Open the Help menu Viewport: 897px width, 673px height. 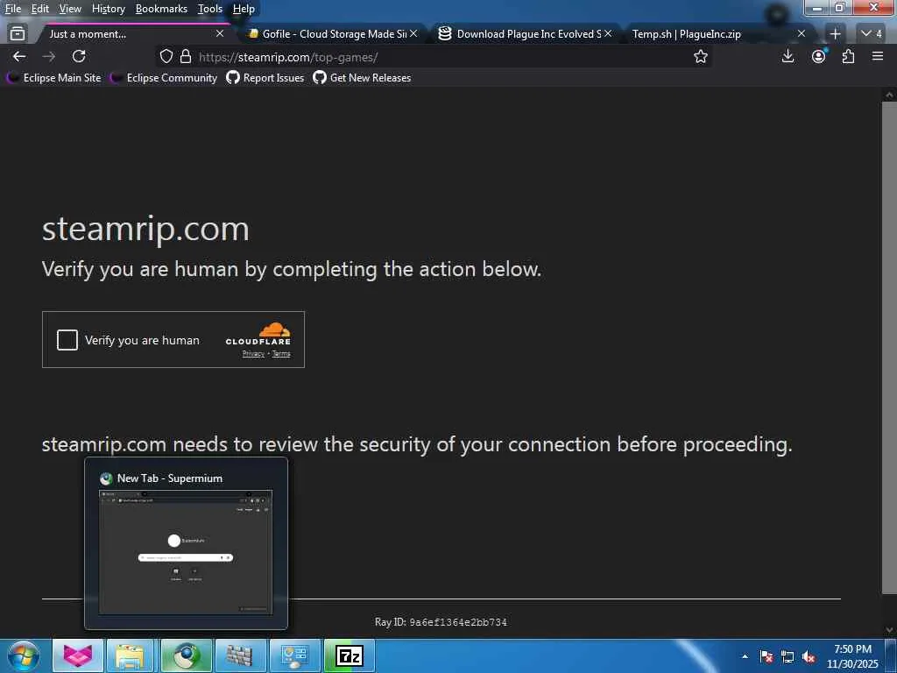244,9
